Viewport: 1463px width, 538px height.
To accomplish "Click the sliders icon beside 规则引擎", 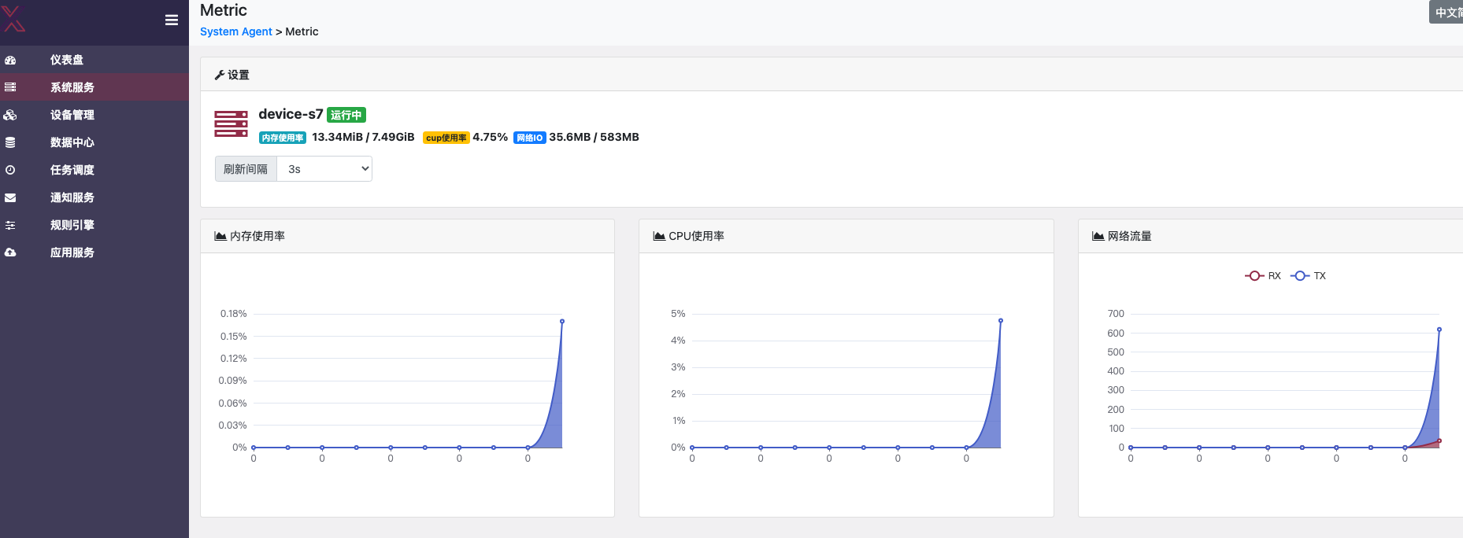I will 10,225.
